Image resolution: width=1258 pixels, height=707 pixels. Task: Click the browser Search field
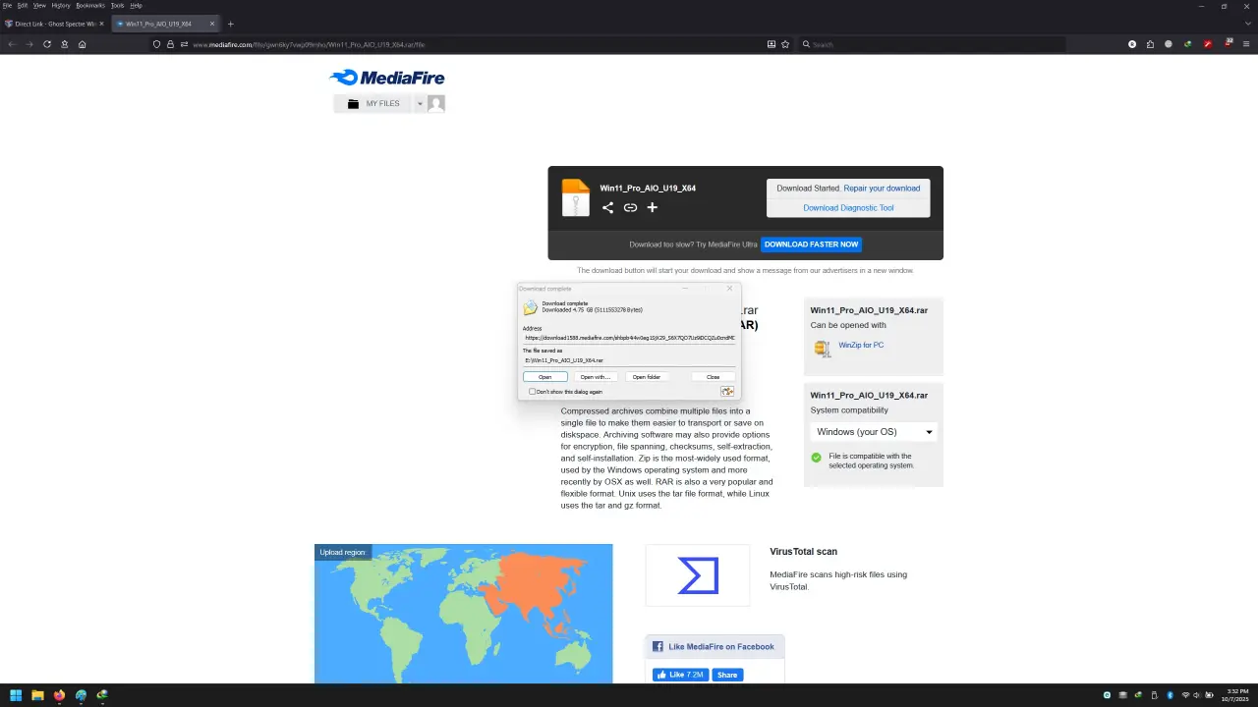tap(932, 44)
